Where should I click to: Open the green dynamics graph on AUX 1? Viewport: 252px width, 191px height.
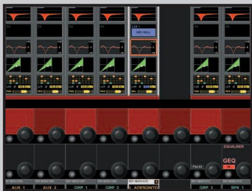18,65
